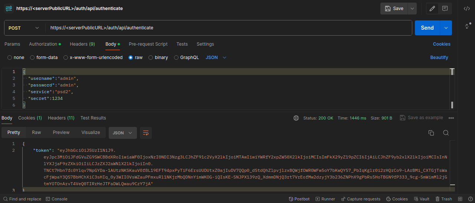Click the code snippet icon in right sidebar
The height and width of the screenshot is (203, 475).
point(467,9)
